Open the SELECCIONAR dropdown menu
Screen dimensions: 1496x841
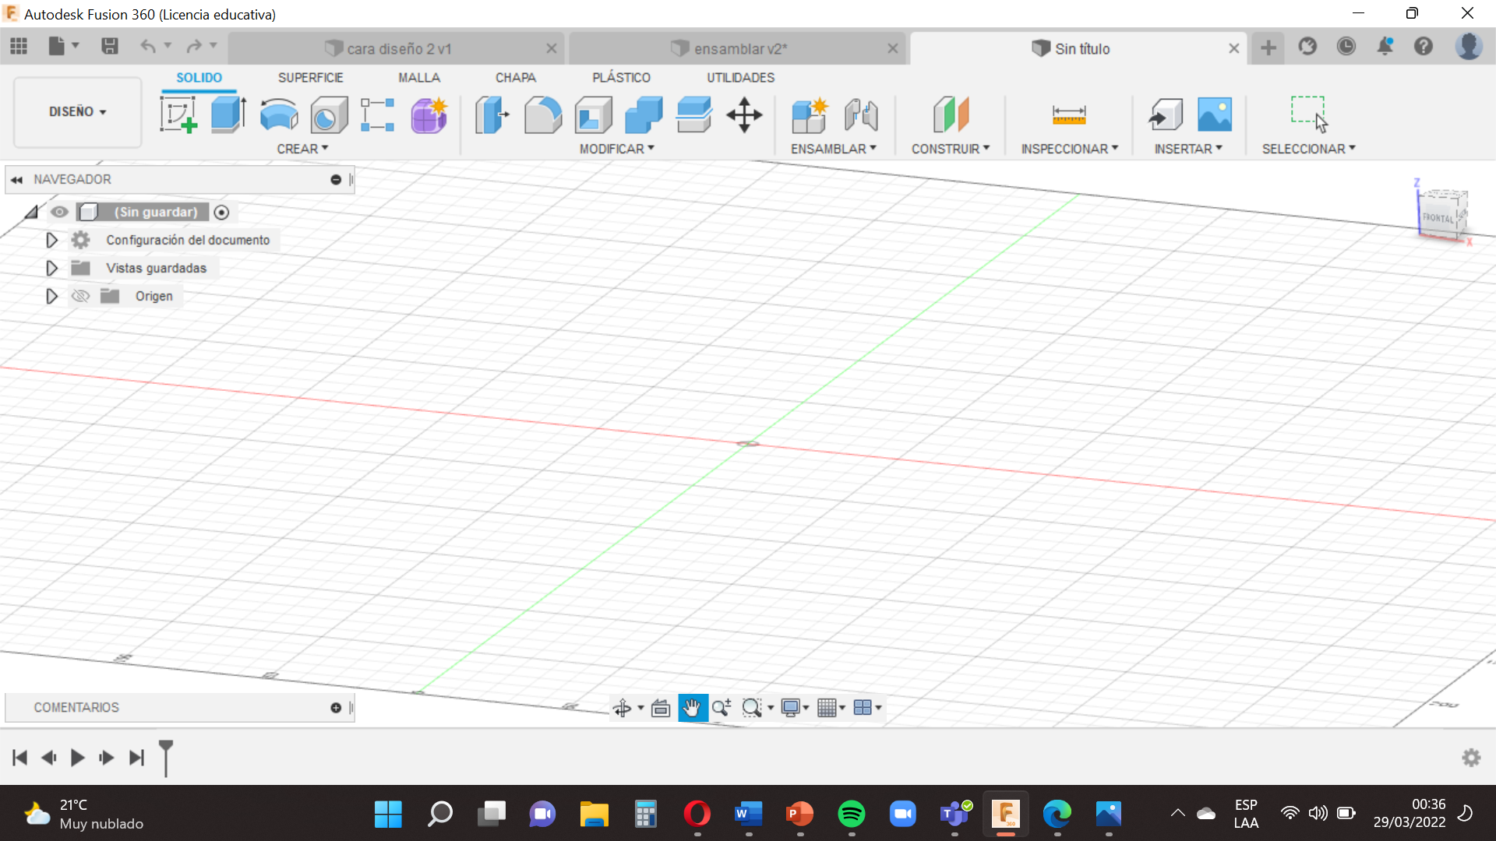tap(1309, 149)
